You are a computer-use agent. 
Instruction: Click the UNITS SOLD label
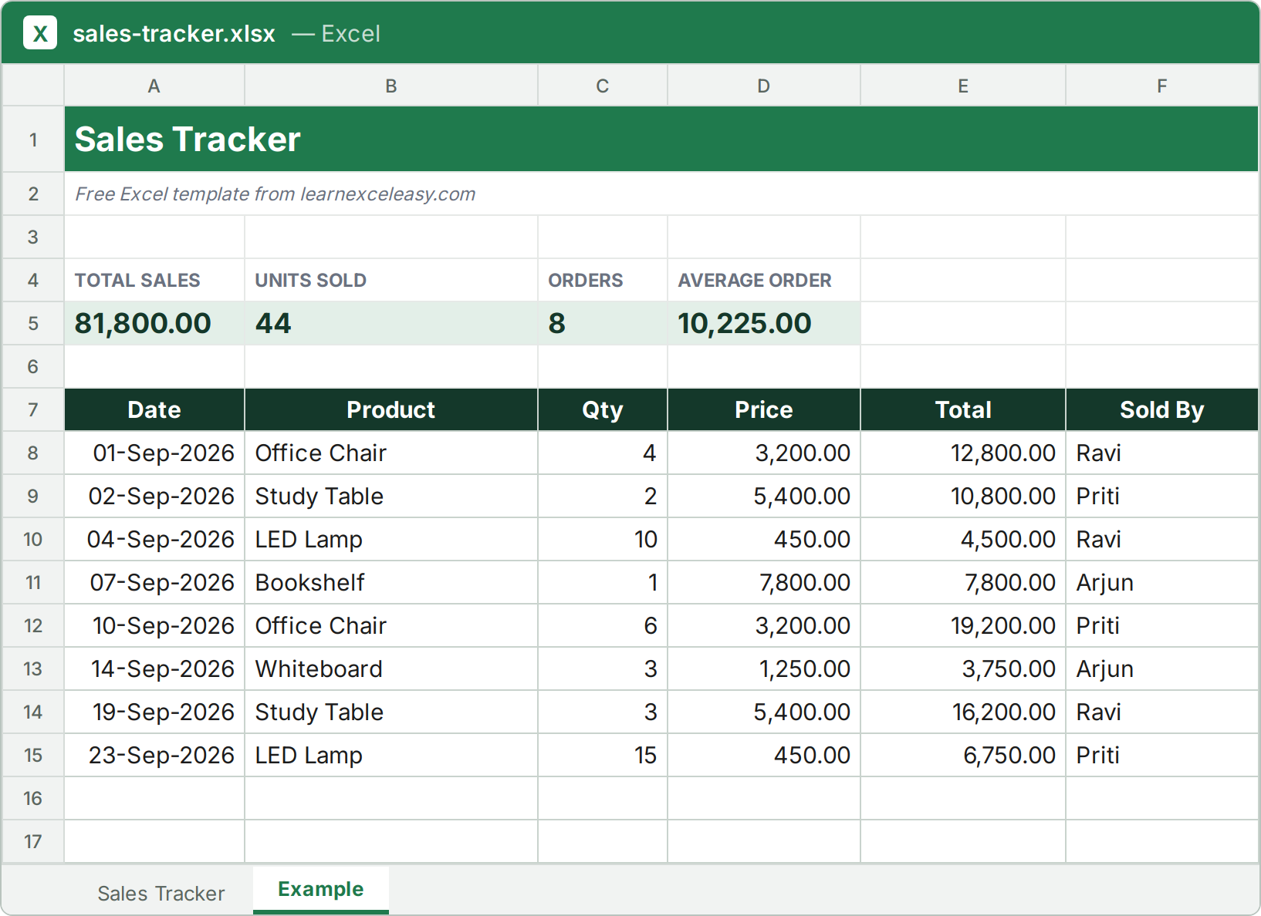click(311, 281)
